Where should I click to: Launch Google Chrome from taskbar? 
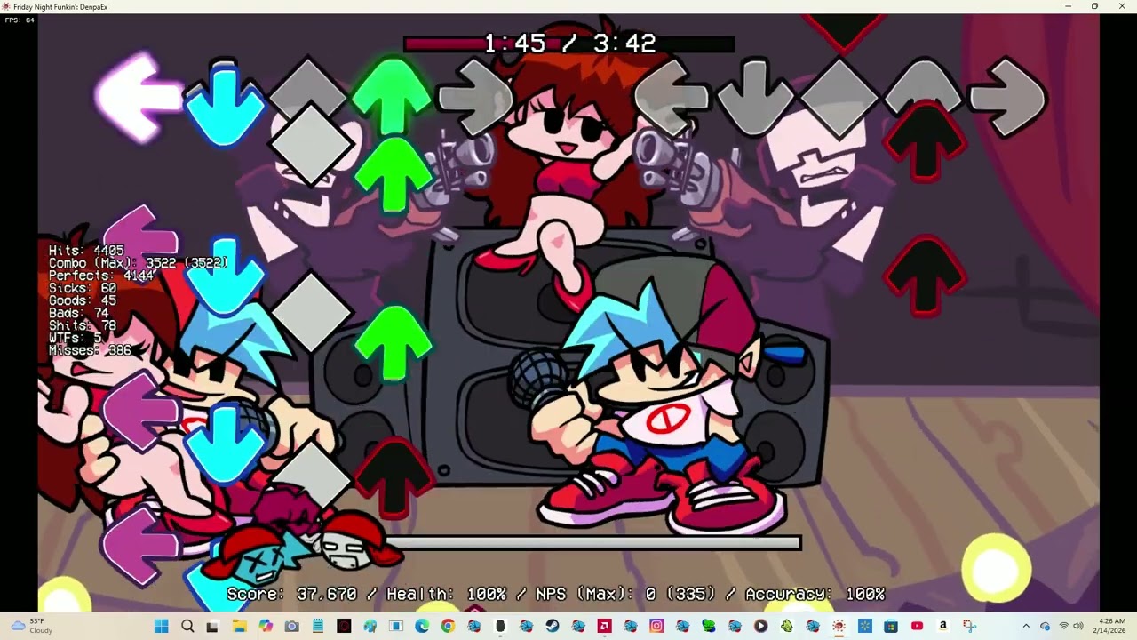[x=448, y=626]
